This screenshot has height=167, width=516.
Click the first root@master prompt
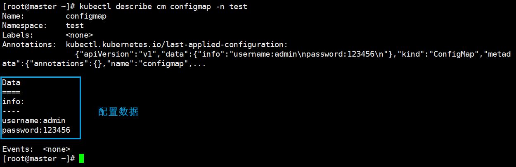pyautogui.click(x=38, y=7)
